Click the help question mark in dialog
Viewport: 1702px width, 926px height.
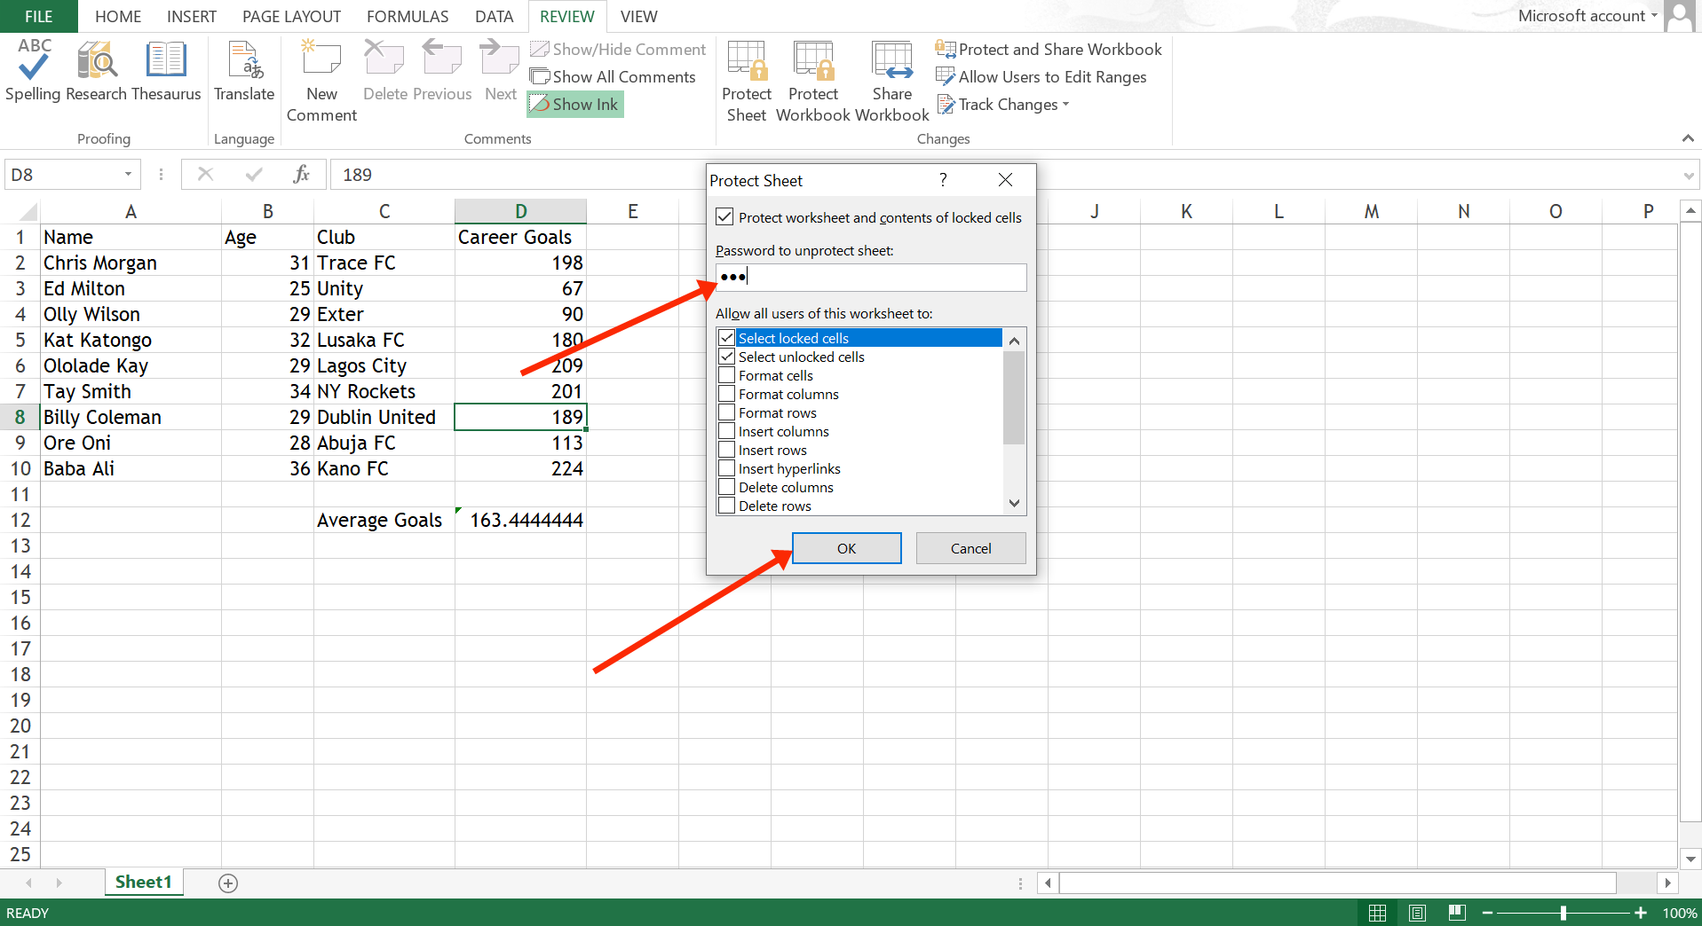pyautogui.click(x=943, y=180)
